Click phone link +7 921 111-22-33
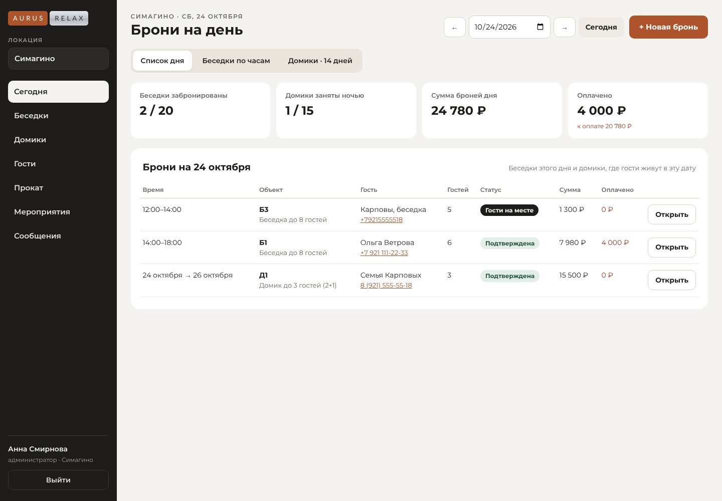The image size is (722, 501). point(384,253)
